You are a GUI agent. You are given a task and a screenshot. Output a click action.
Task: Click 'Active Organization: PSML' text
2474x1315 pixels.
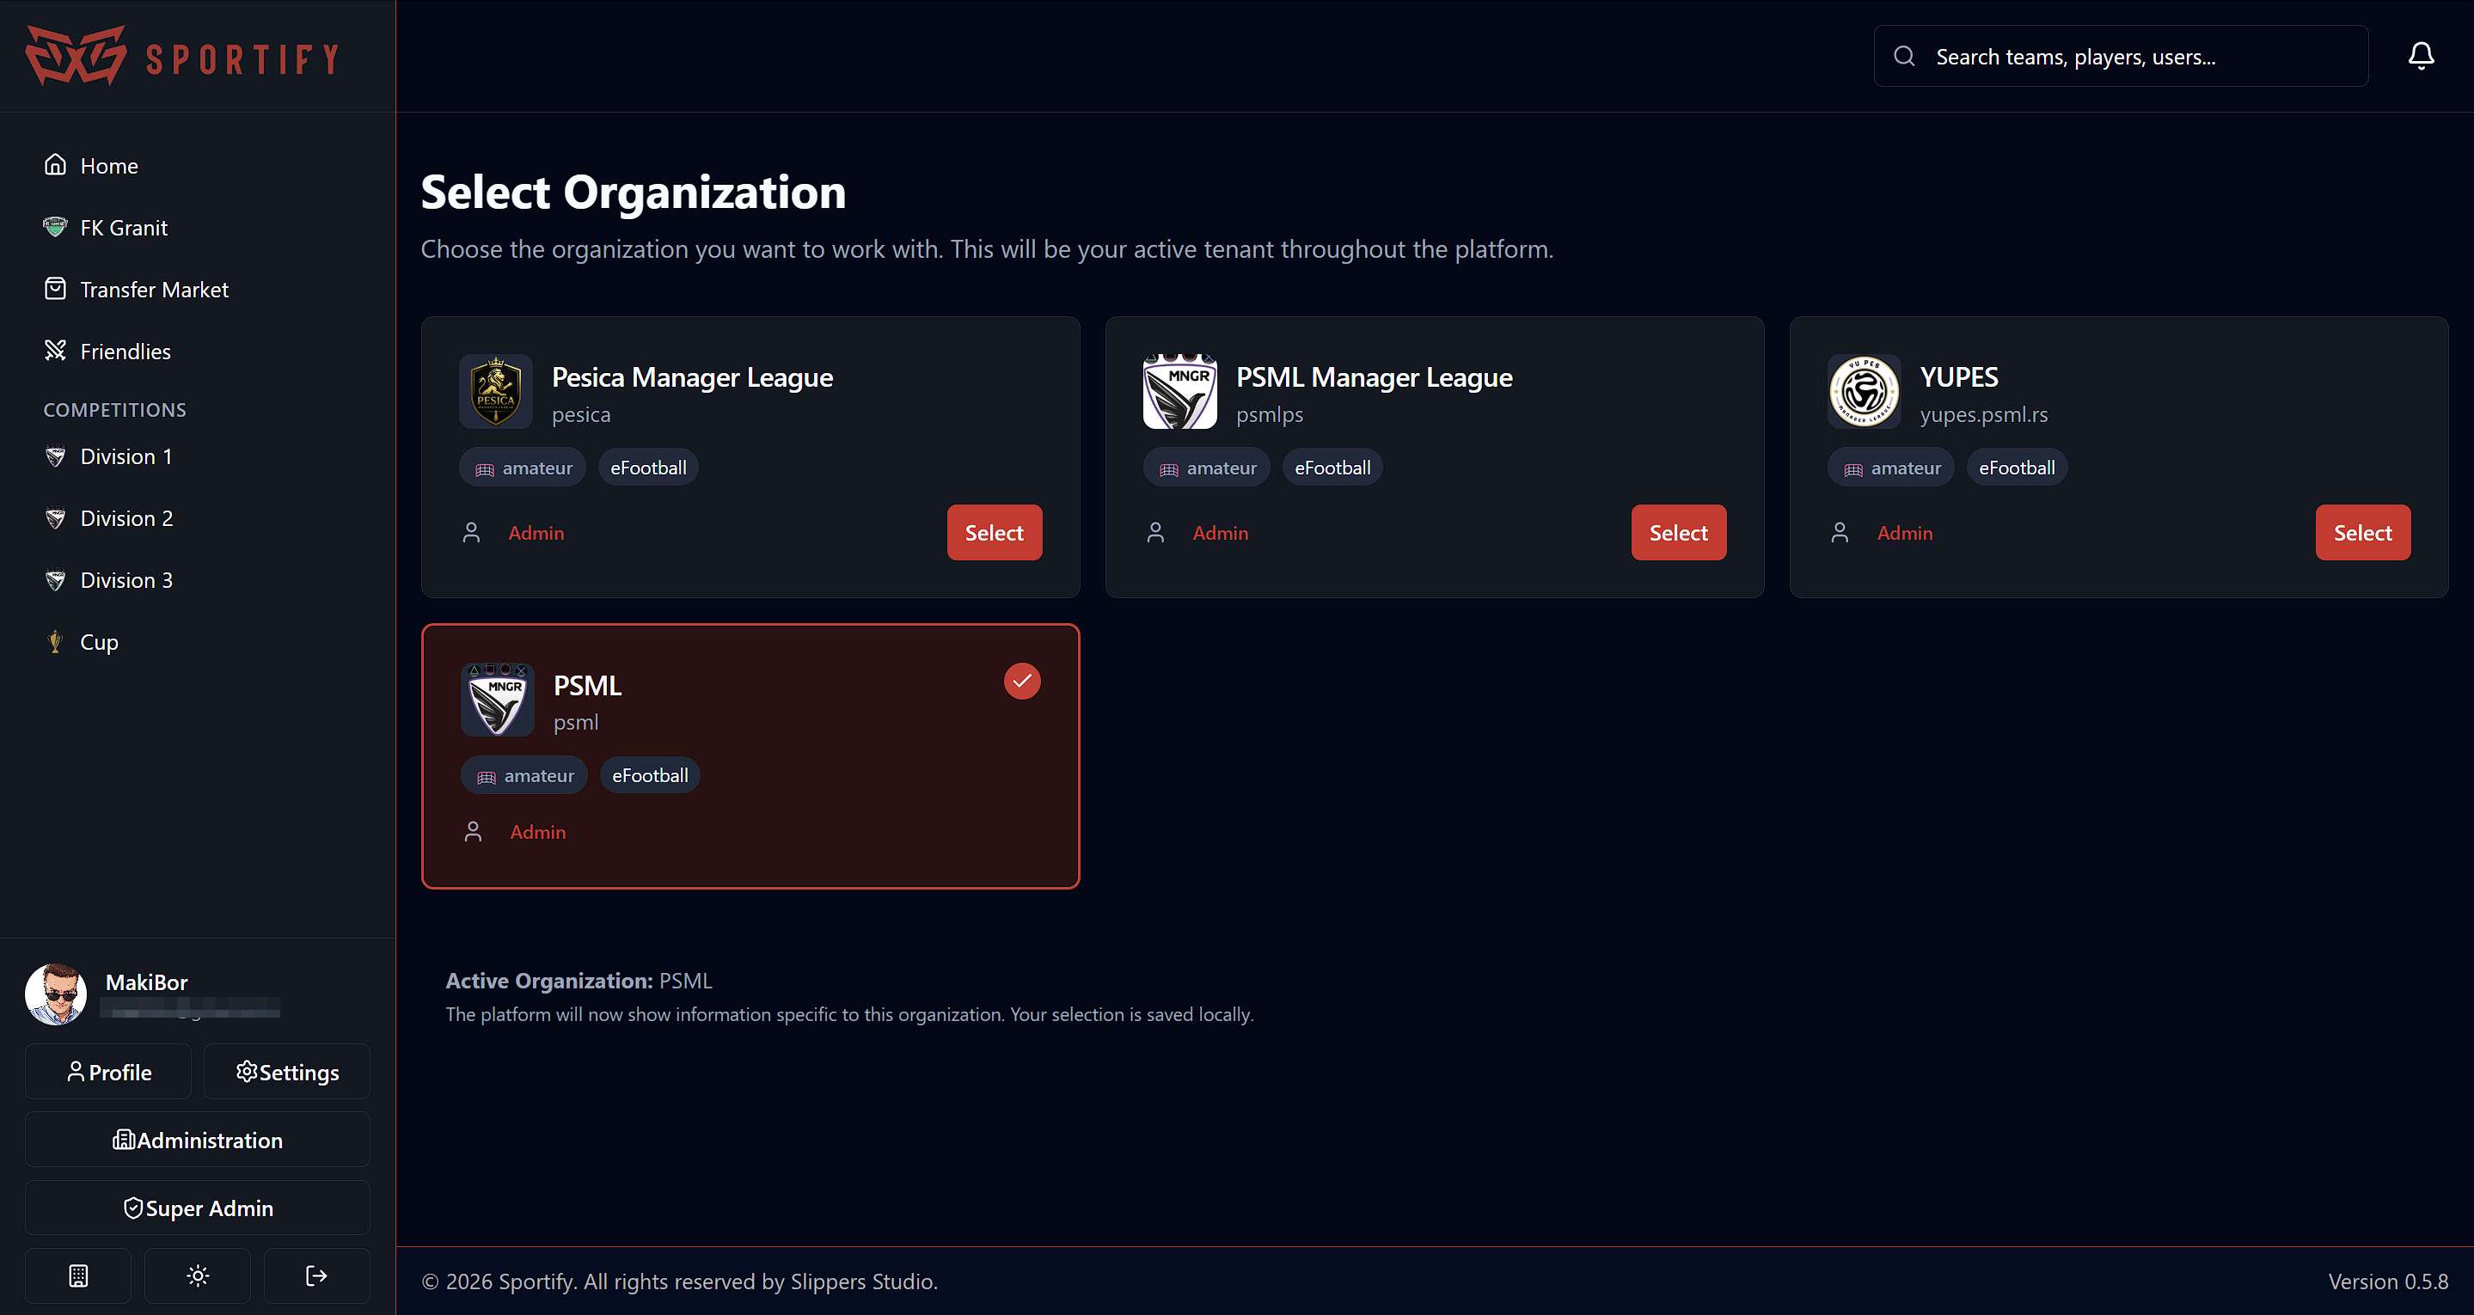click(x=579, y=981)
